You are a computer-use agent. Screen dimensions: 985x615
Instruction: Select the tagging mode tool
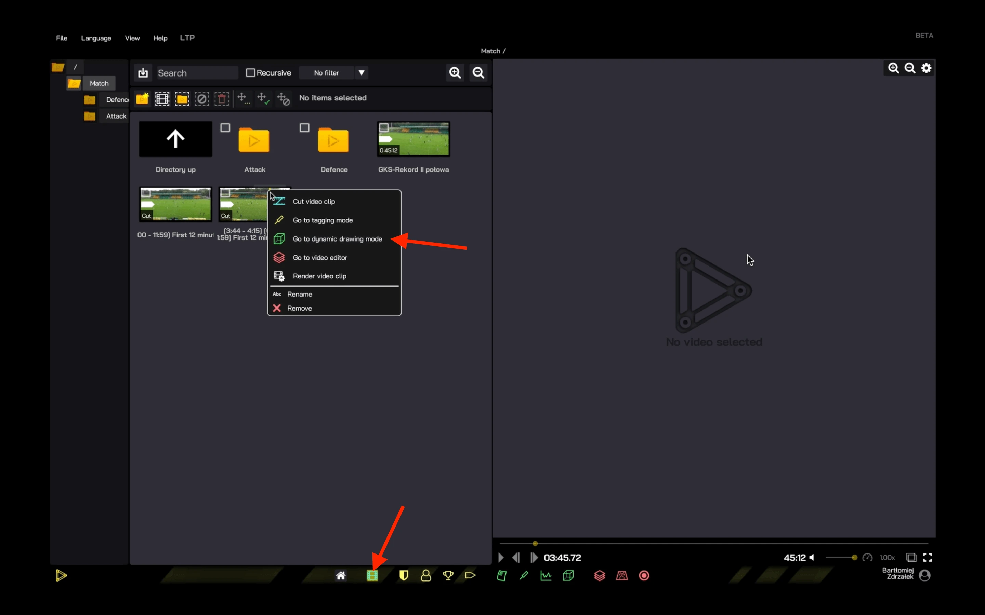tap(323, 220)
